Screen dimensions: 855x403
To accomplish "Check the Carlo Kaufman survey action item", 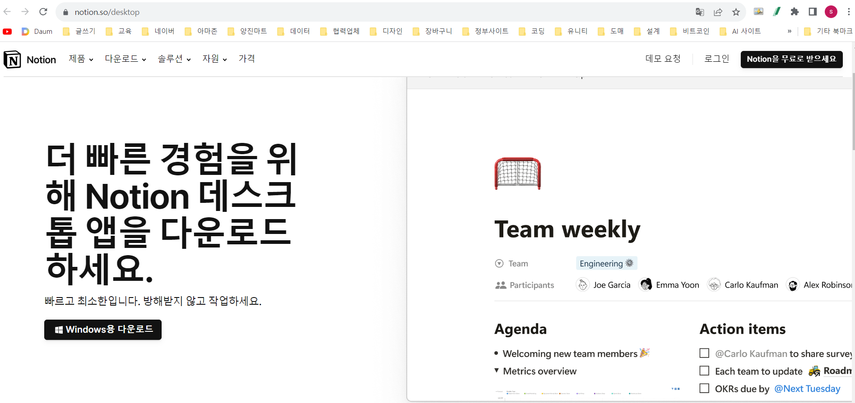I will pyautogui.click(x=704, y=353).
